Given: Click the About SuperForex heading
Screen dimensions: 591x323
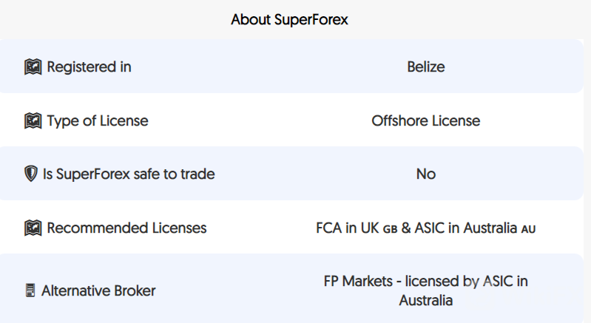Looking at the screenshot, I should [x=289, y=20].
